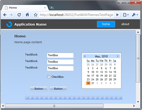
Task: Open a new tab with plus button
Action: click(x=52, y=8)
